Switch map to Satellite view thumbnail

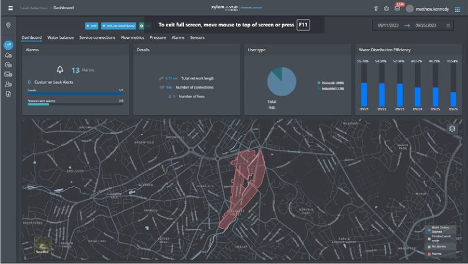[x=41, y=245]
